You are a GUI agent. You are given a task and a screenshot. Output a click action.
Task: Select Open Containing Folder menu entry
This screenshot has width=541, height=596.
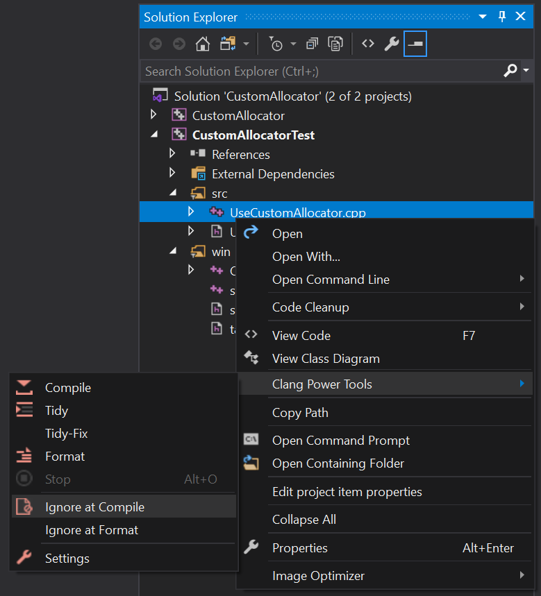click(x=384, y=463)
